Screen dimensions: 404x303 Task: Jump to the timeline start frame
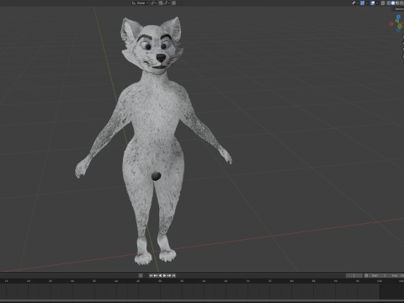click(x=151, y=275)
